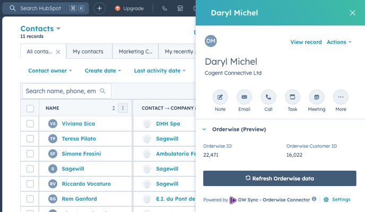Viewport: 365px width, 212px height.
Task: Focus the Search name, phone, email field
Action: (x=67, y=91)
